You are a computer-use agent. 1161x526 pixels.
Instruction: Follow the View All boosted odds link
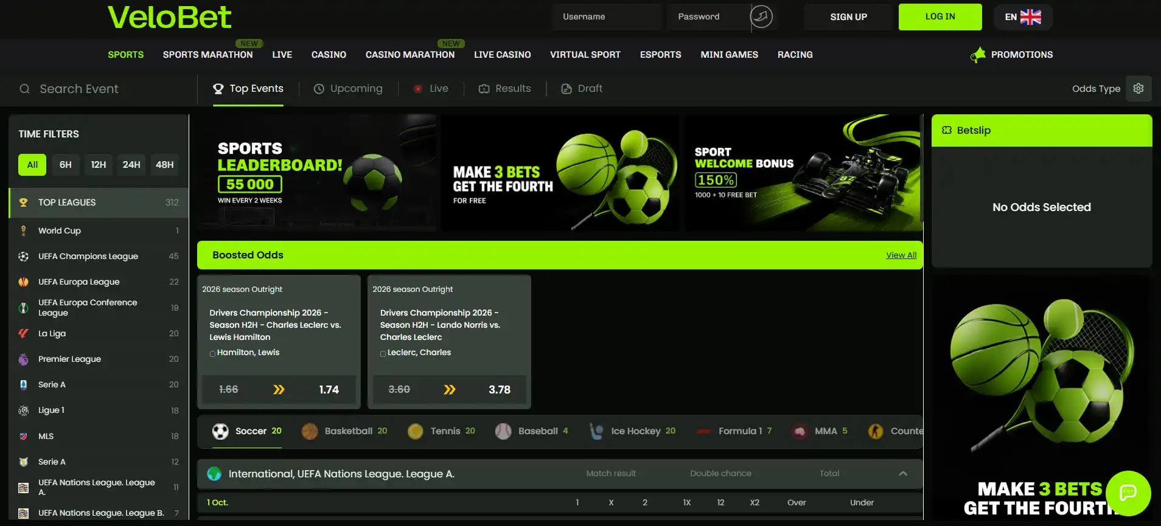[x=901, y=255]
